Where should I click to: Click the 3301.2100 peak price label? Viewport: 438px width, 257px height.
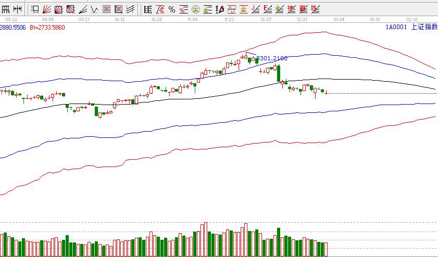[x=271, y=59]
